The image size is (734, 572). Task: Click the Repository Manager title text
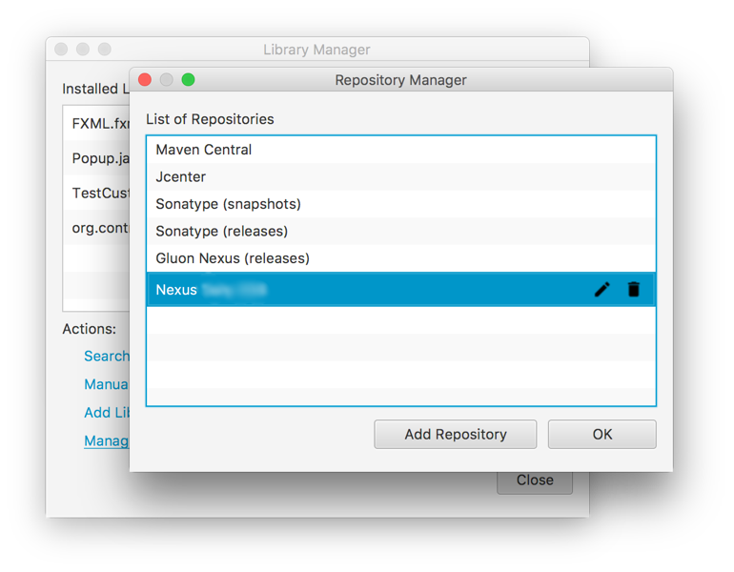click(400, 80)
